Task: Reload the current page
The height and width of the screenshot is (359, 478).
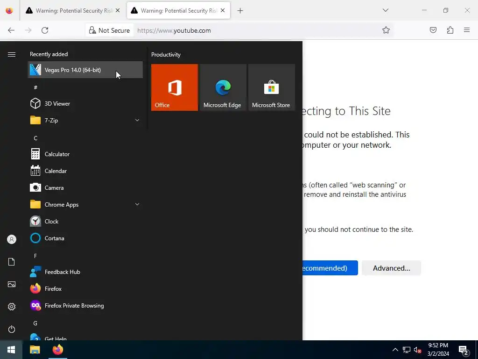Action: click(x=45, y=30)
